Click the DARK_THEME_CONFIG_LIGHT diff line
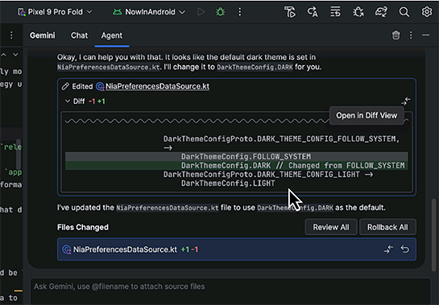This screenshot has height=305, width=439. 268,175
